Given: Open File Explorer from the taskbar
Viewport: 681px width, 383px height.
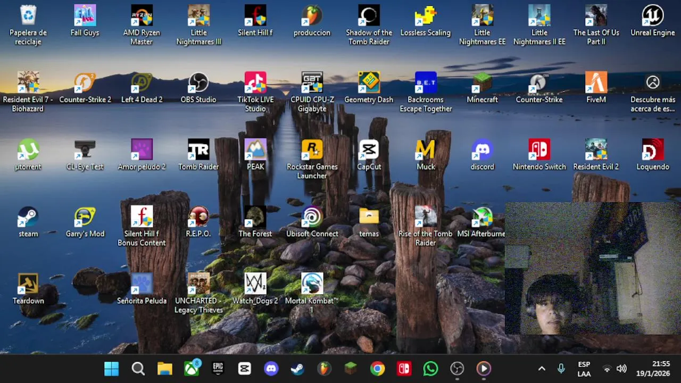Looking at the screenshot, I should (165, 369).
